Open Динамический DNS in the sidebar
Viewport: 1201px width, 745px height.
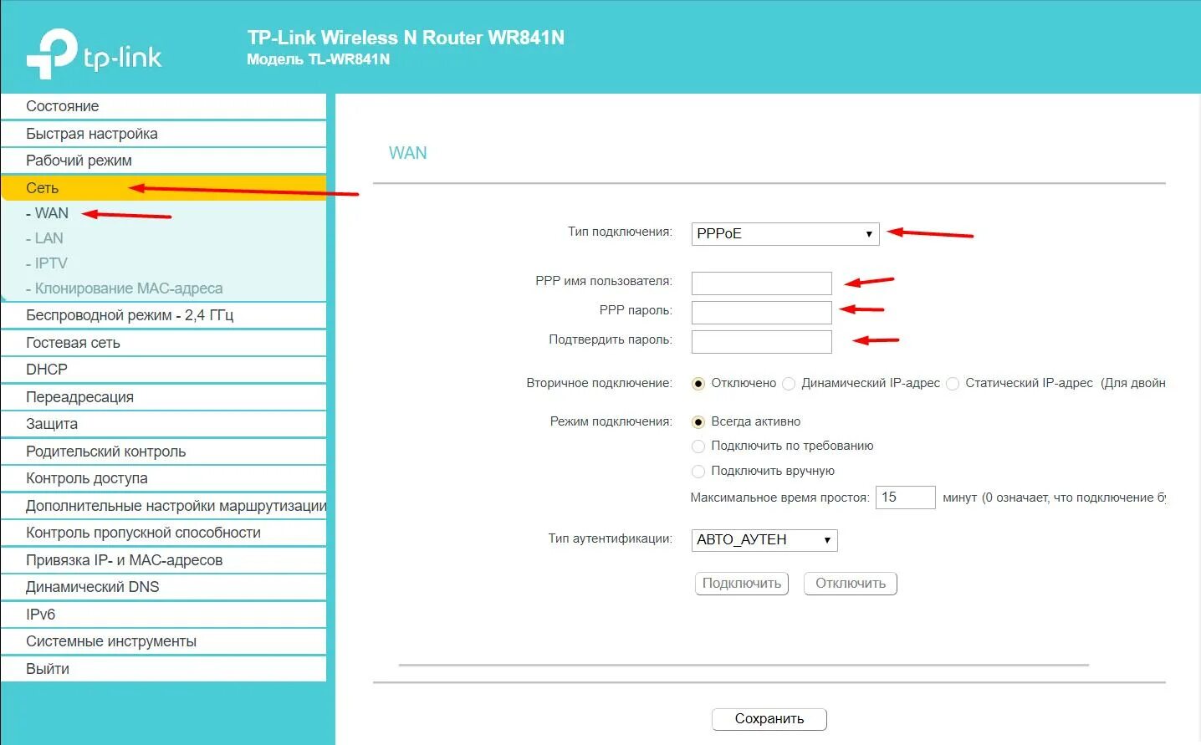pyautogui.click(x=163, y=587)
